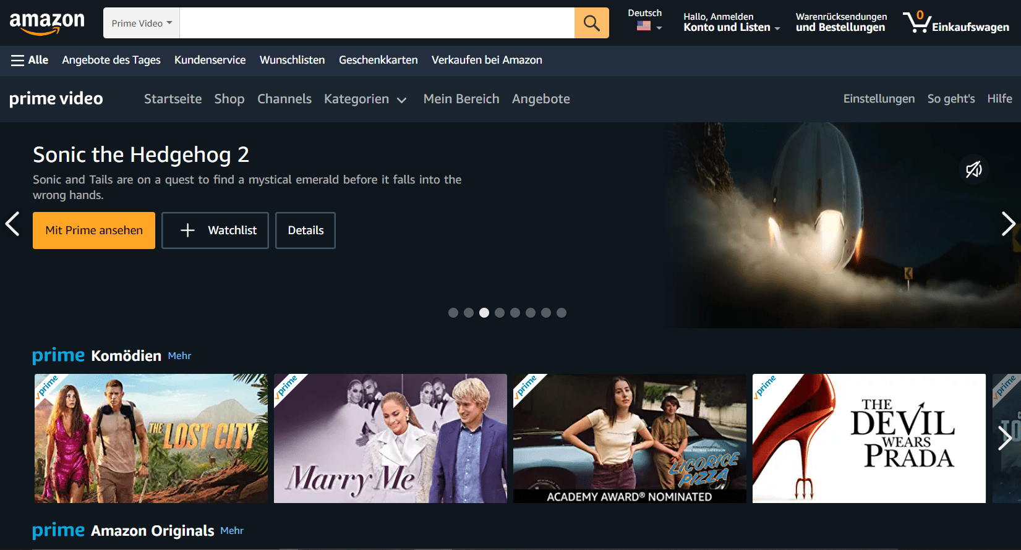Click the US flag language icon
The height and width of the screenshot is (550, 1021).
point(644,26)
